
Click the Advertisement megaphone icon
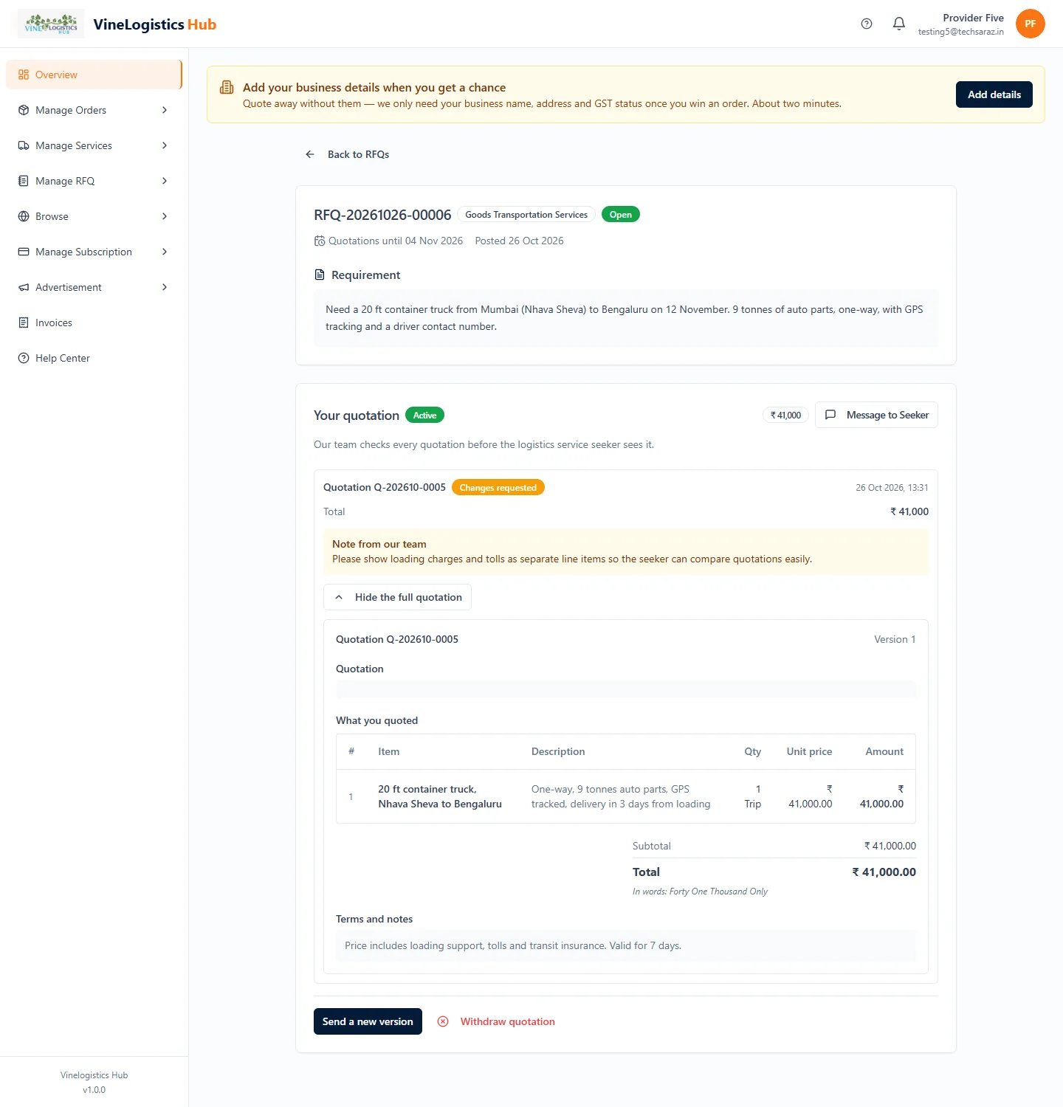(24, 287)
